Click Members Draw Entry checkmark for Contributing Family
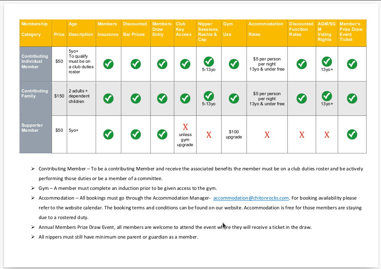Image resolution: width=381 pixels, height=269 pixels. tap(162, 98)
